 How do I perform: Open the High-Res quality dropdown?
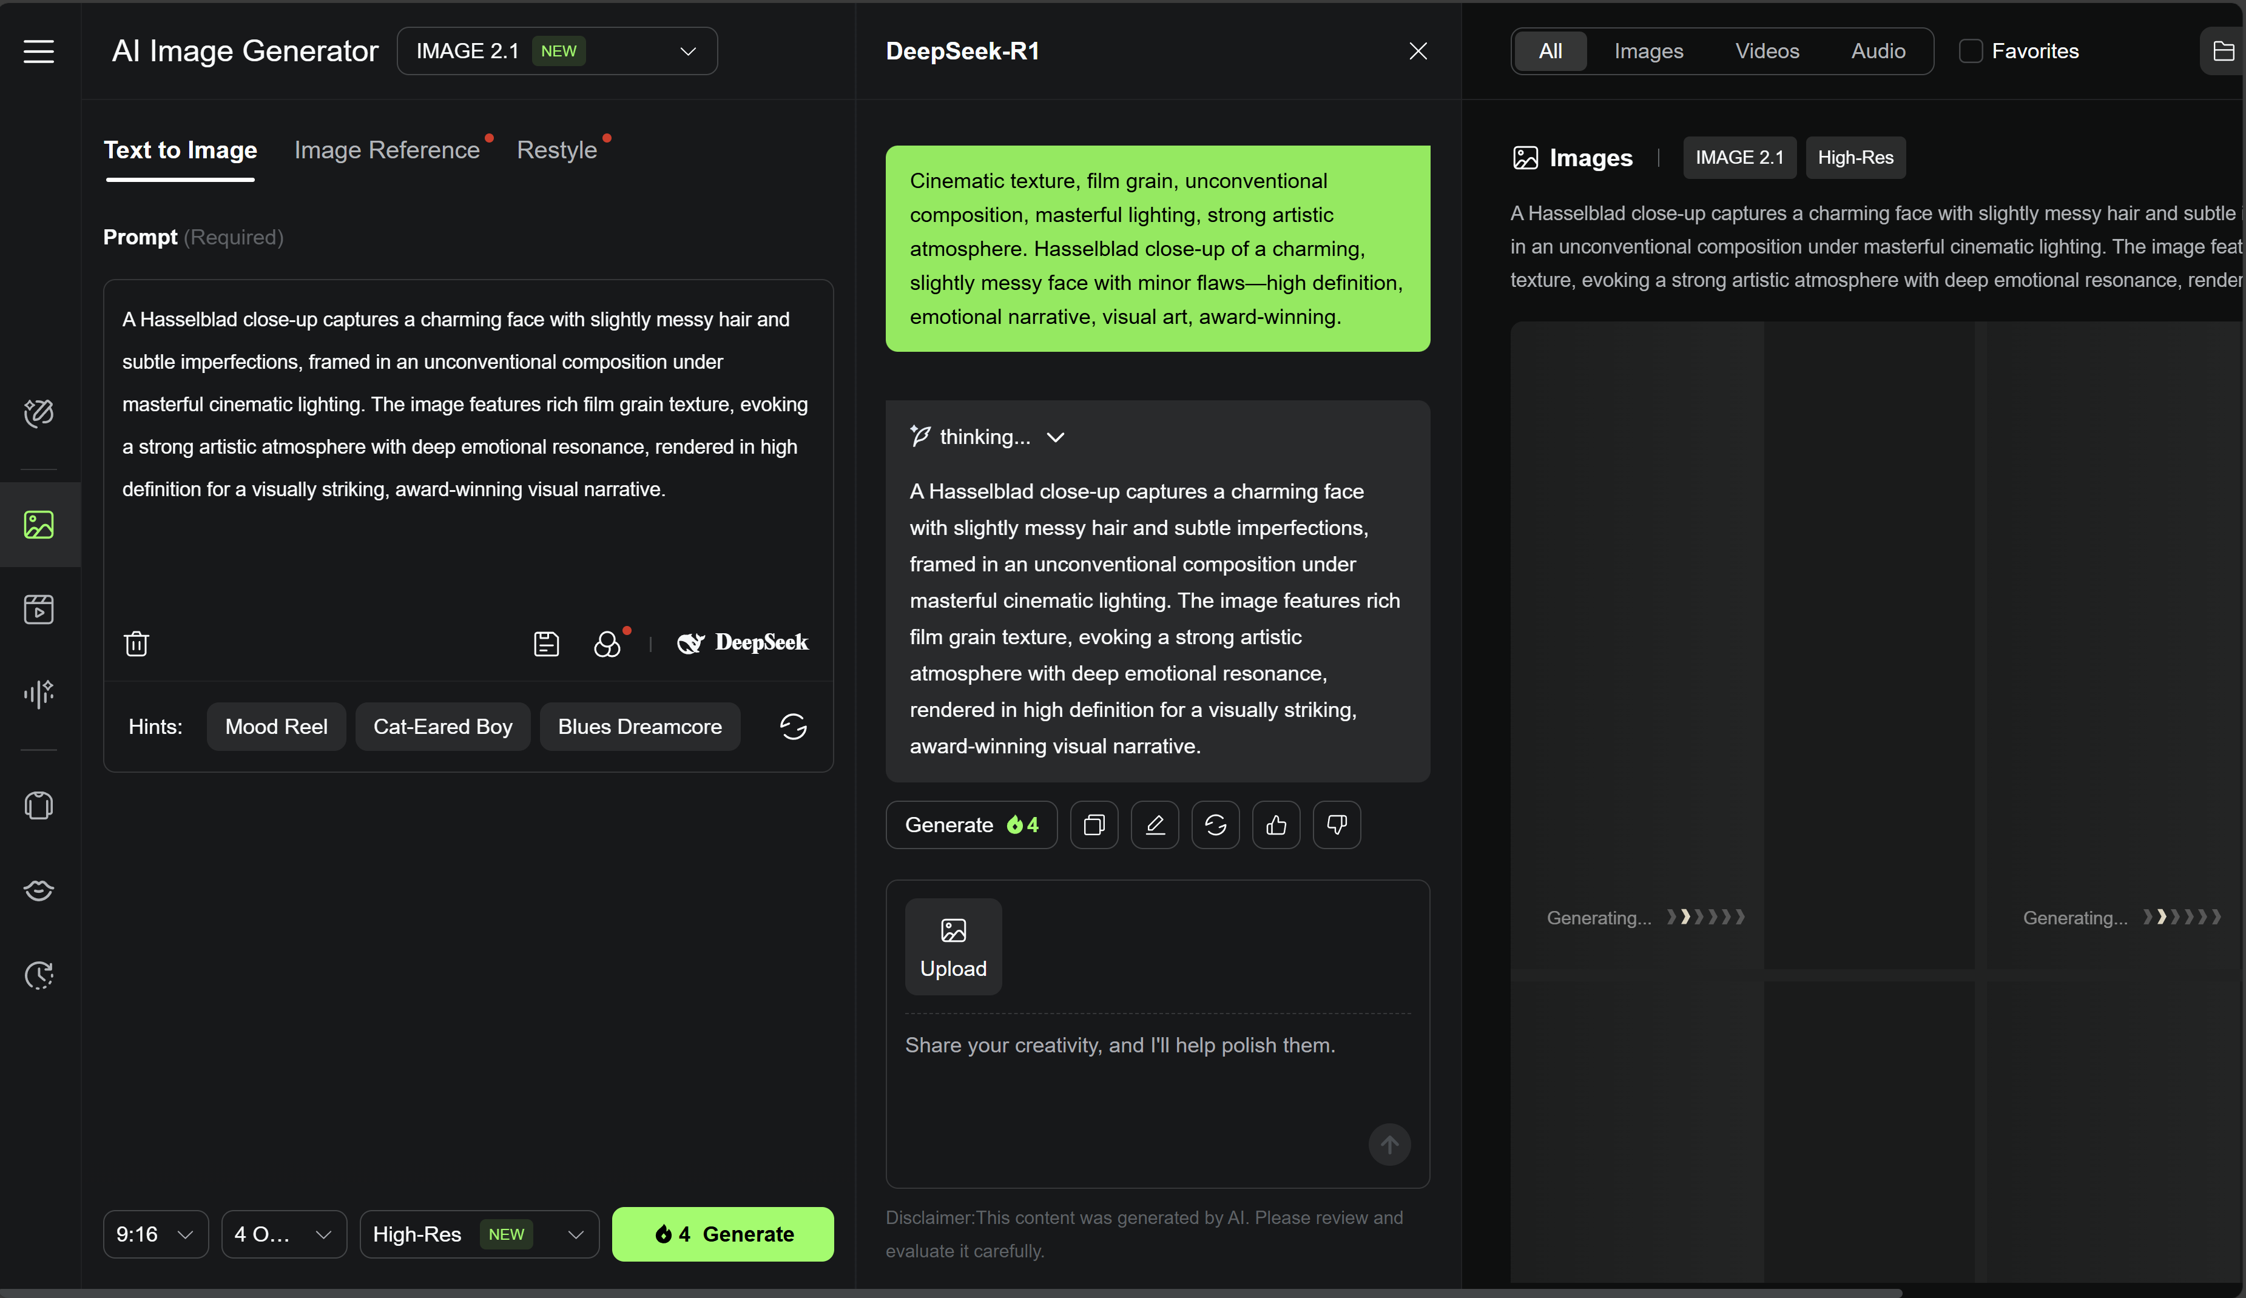point(479,1234)
